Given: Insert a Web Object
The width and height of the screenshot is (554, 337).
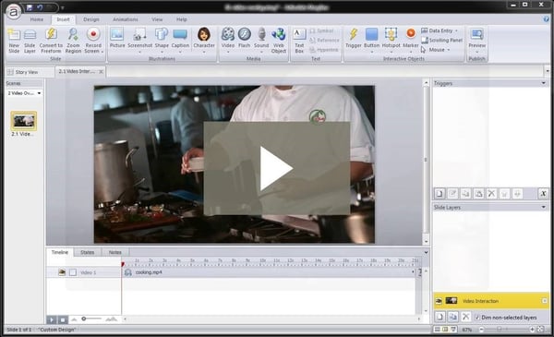Looking at the screenshot, I should tap(279, 34).
